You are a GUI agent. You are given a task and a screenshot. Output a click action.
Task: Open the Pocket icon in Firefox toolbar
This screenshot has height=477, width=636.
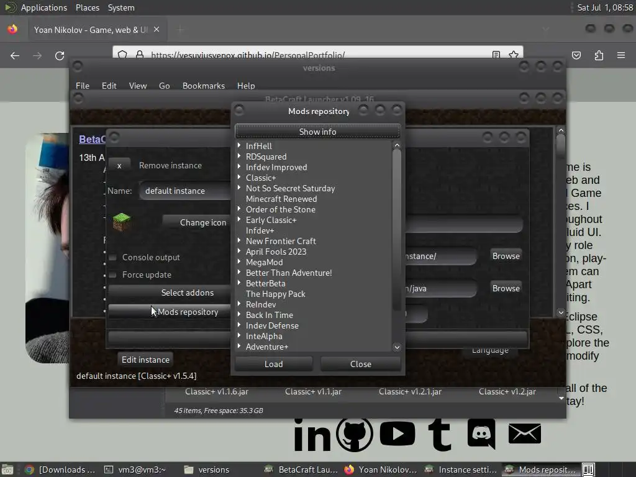point(576,55)
